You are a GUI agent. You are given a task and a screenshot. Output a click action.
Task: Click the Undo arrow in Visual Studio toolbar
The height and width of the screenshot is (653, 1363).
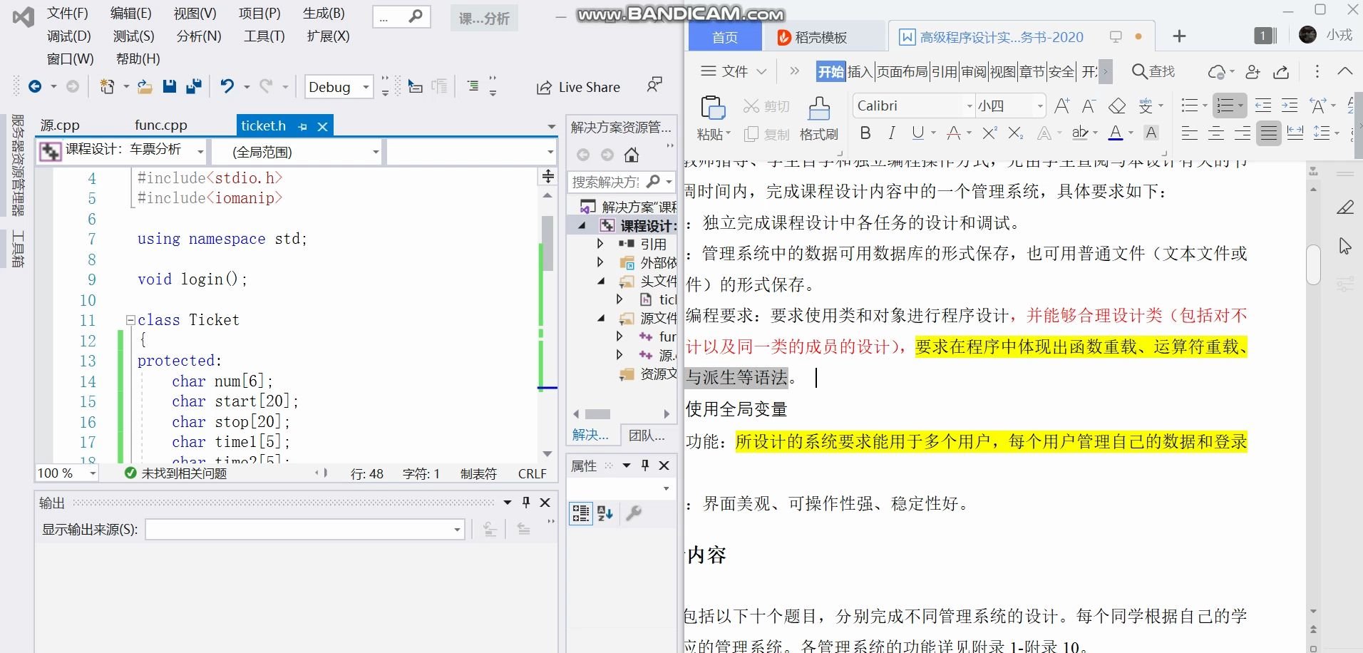(227, 86)
